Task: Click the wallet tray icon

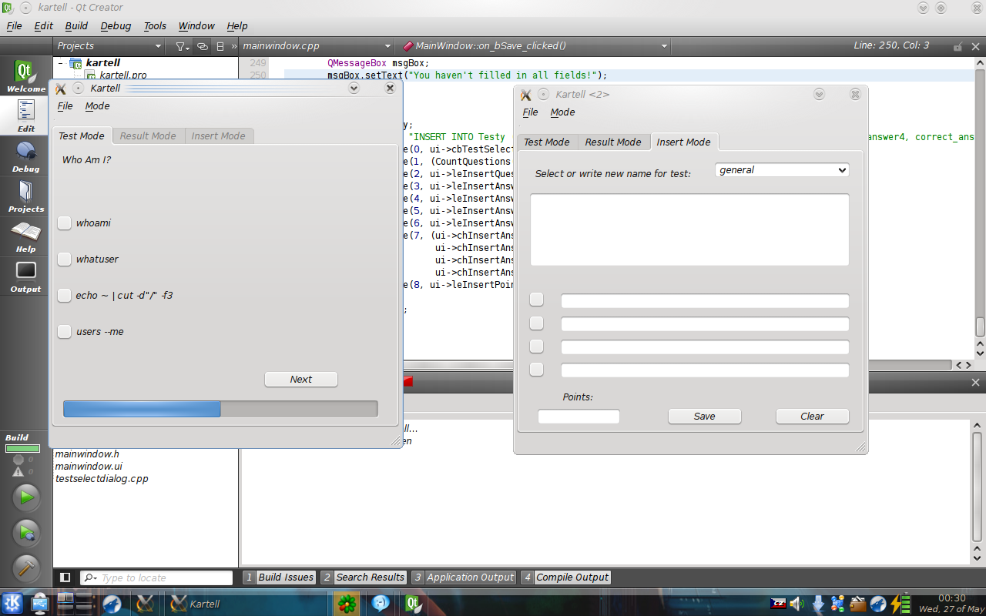Action: tap(858, 604)
